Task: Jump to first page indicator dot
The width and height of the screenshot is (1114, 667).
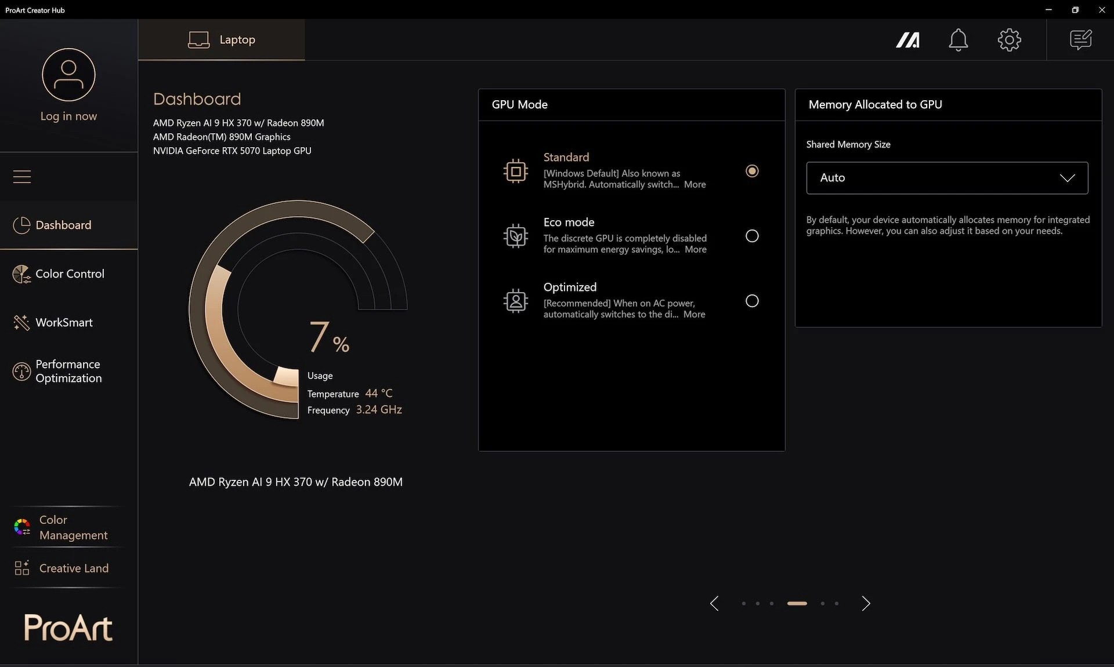Action: (744, 603)
